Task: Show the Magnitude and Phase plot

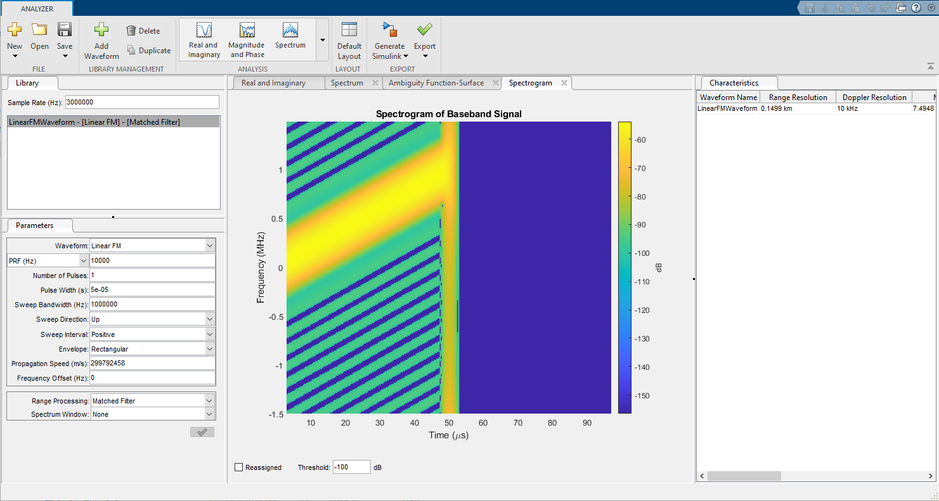Action: tap(247, 40)
